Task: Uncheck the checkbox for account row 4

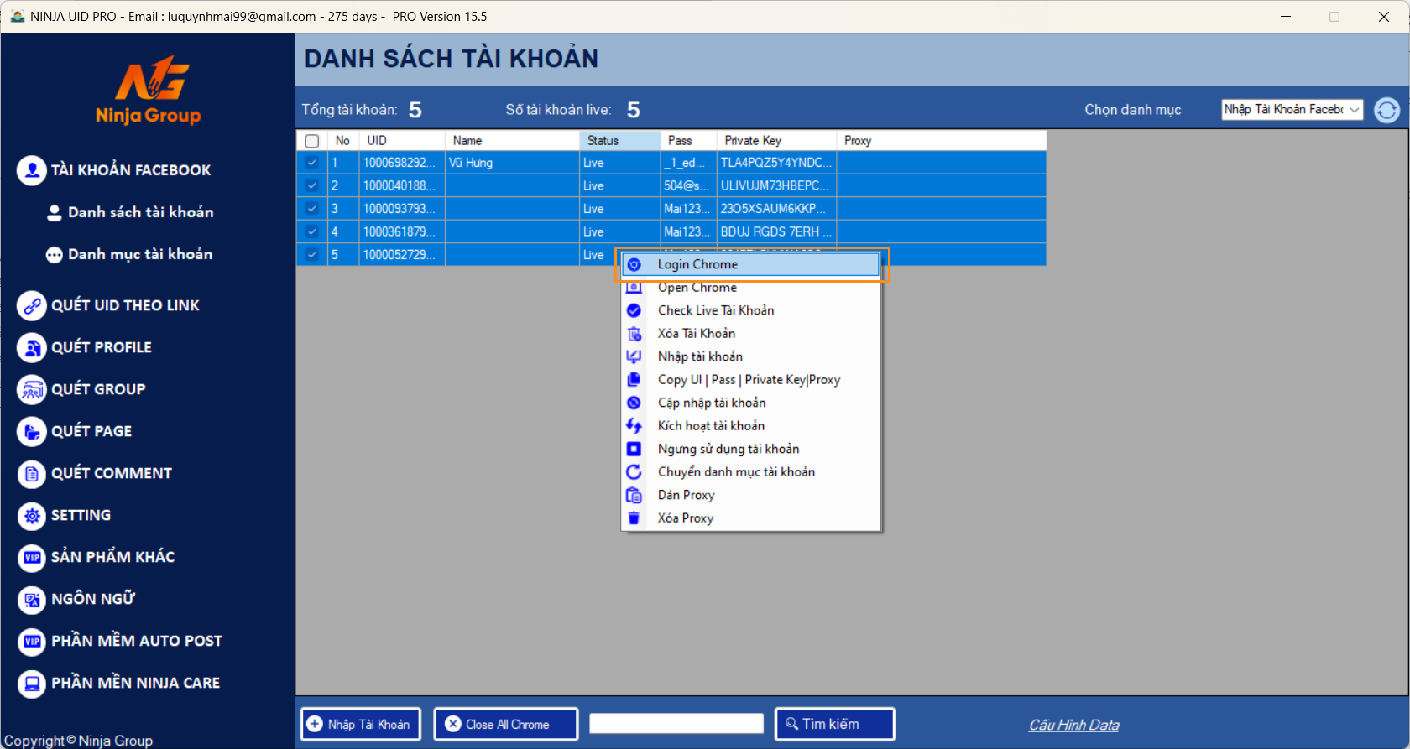Action: (x=312, y=231)
